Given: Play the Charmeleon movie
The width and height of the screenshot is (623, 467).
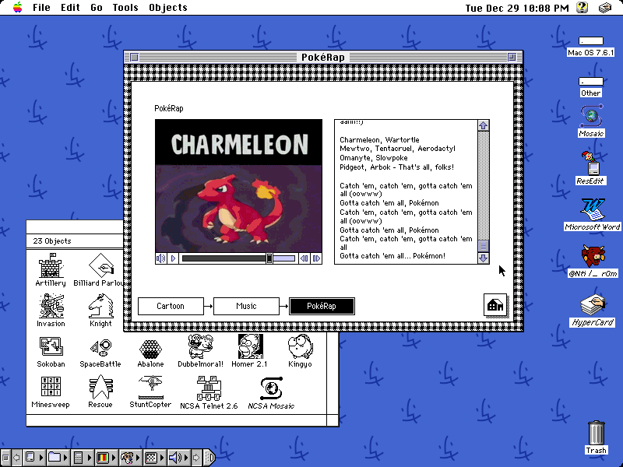Looking at the screenshot, I should coord(173,258).
